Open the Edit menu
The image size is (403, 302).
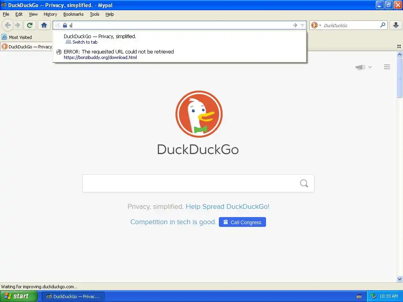pyautogui.click(x=19, y=14)
